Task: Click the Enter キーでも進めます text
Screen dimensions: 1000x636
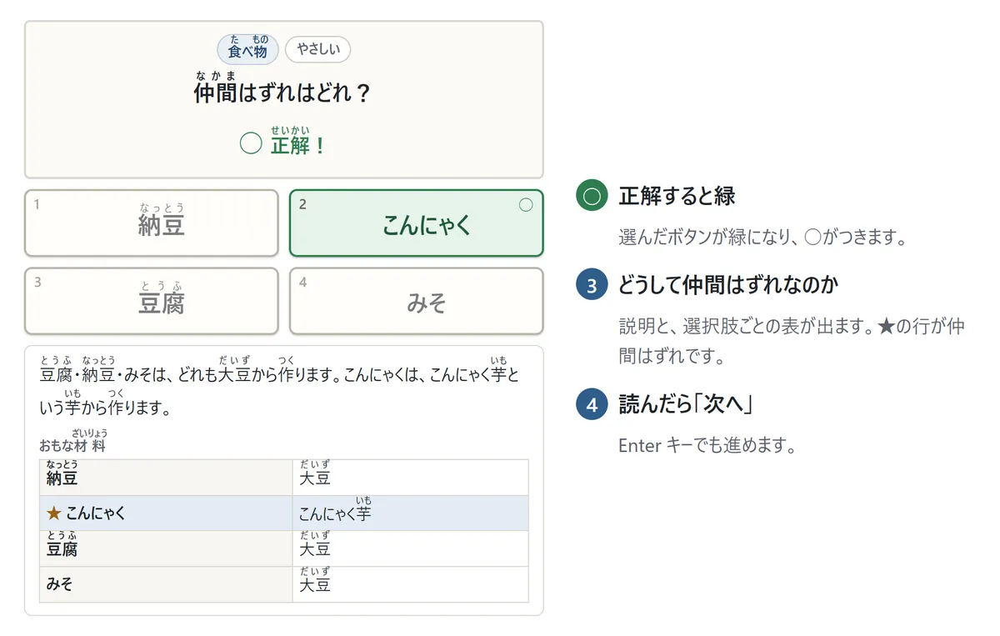Action: tap(707, 445)
